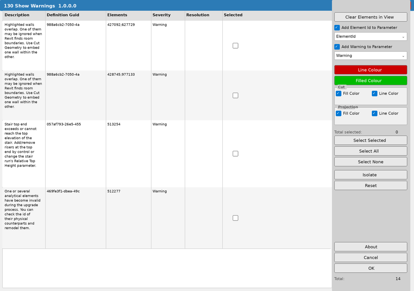Confirm the dialog with OK
This screenshot has height=291, width=414.
[x=370, y=268]
